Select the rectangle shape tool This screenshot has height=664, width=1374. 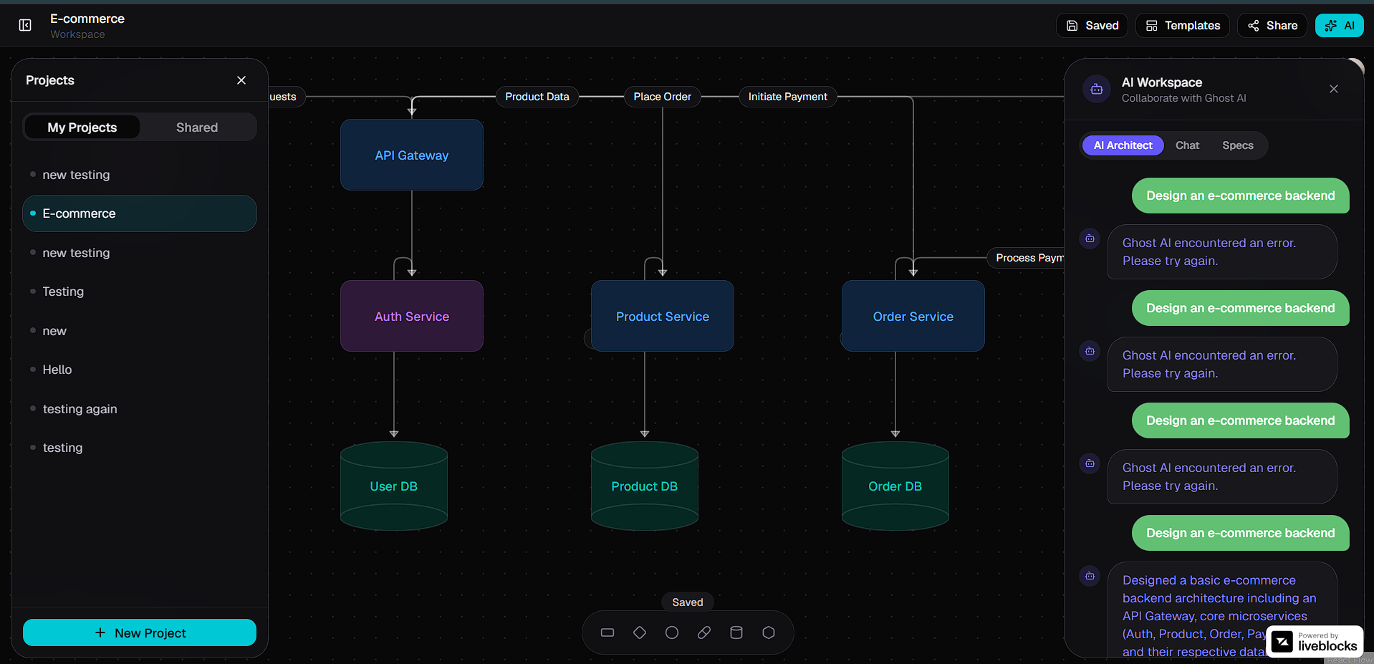point(607,632)
